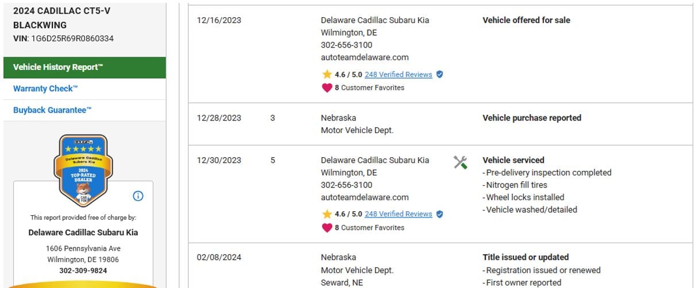The height and width of the screenshot is (288, 699).
Task: Click autoteamdelaware.com in the 12/30/2023 entry
Action: click(365, 197)
